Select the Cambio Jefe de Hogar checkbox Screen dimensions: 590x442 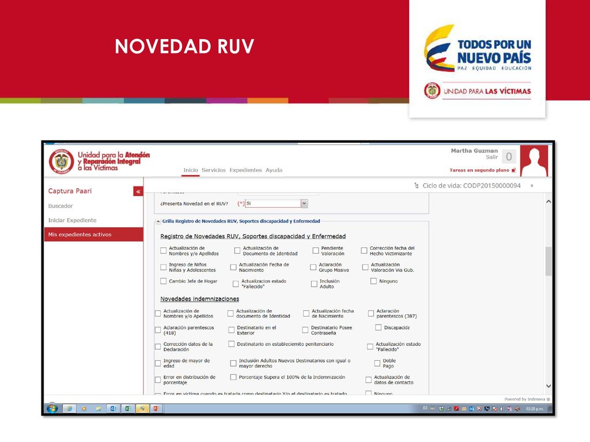pos(163,281)
